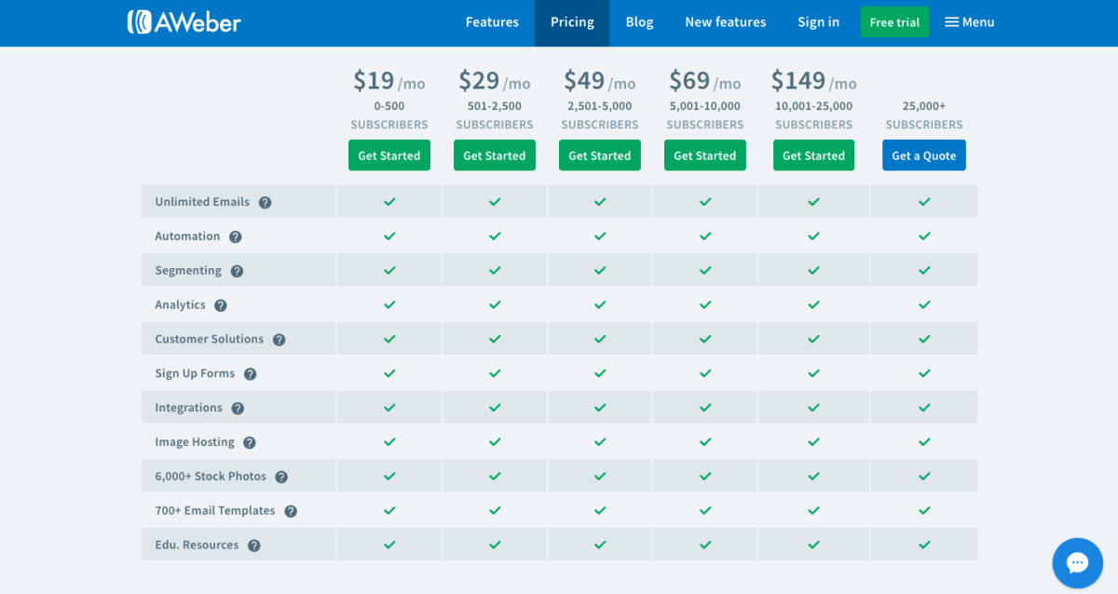Screen dimensions: 1118x594
Task: Get Started with the $29/mo plan
Action: tap(495, 155)
